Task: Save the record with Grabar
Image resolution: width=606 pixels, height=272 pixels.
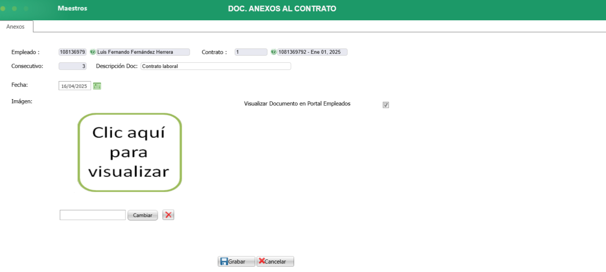Action: (x=236, y=261)
